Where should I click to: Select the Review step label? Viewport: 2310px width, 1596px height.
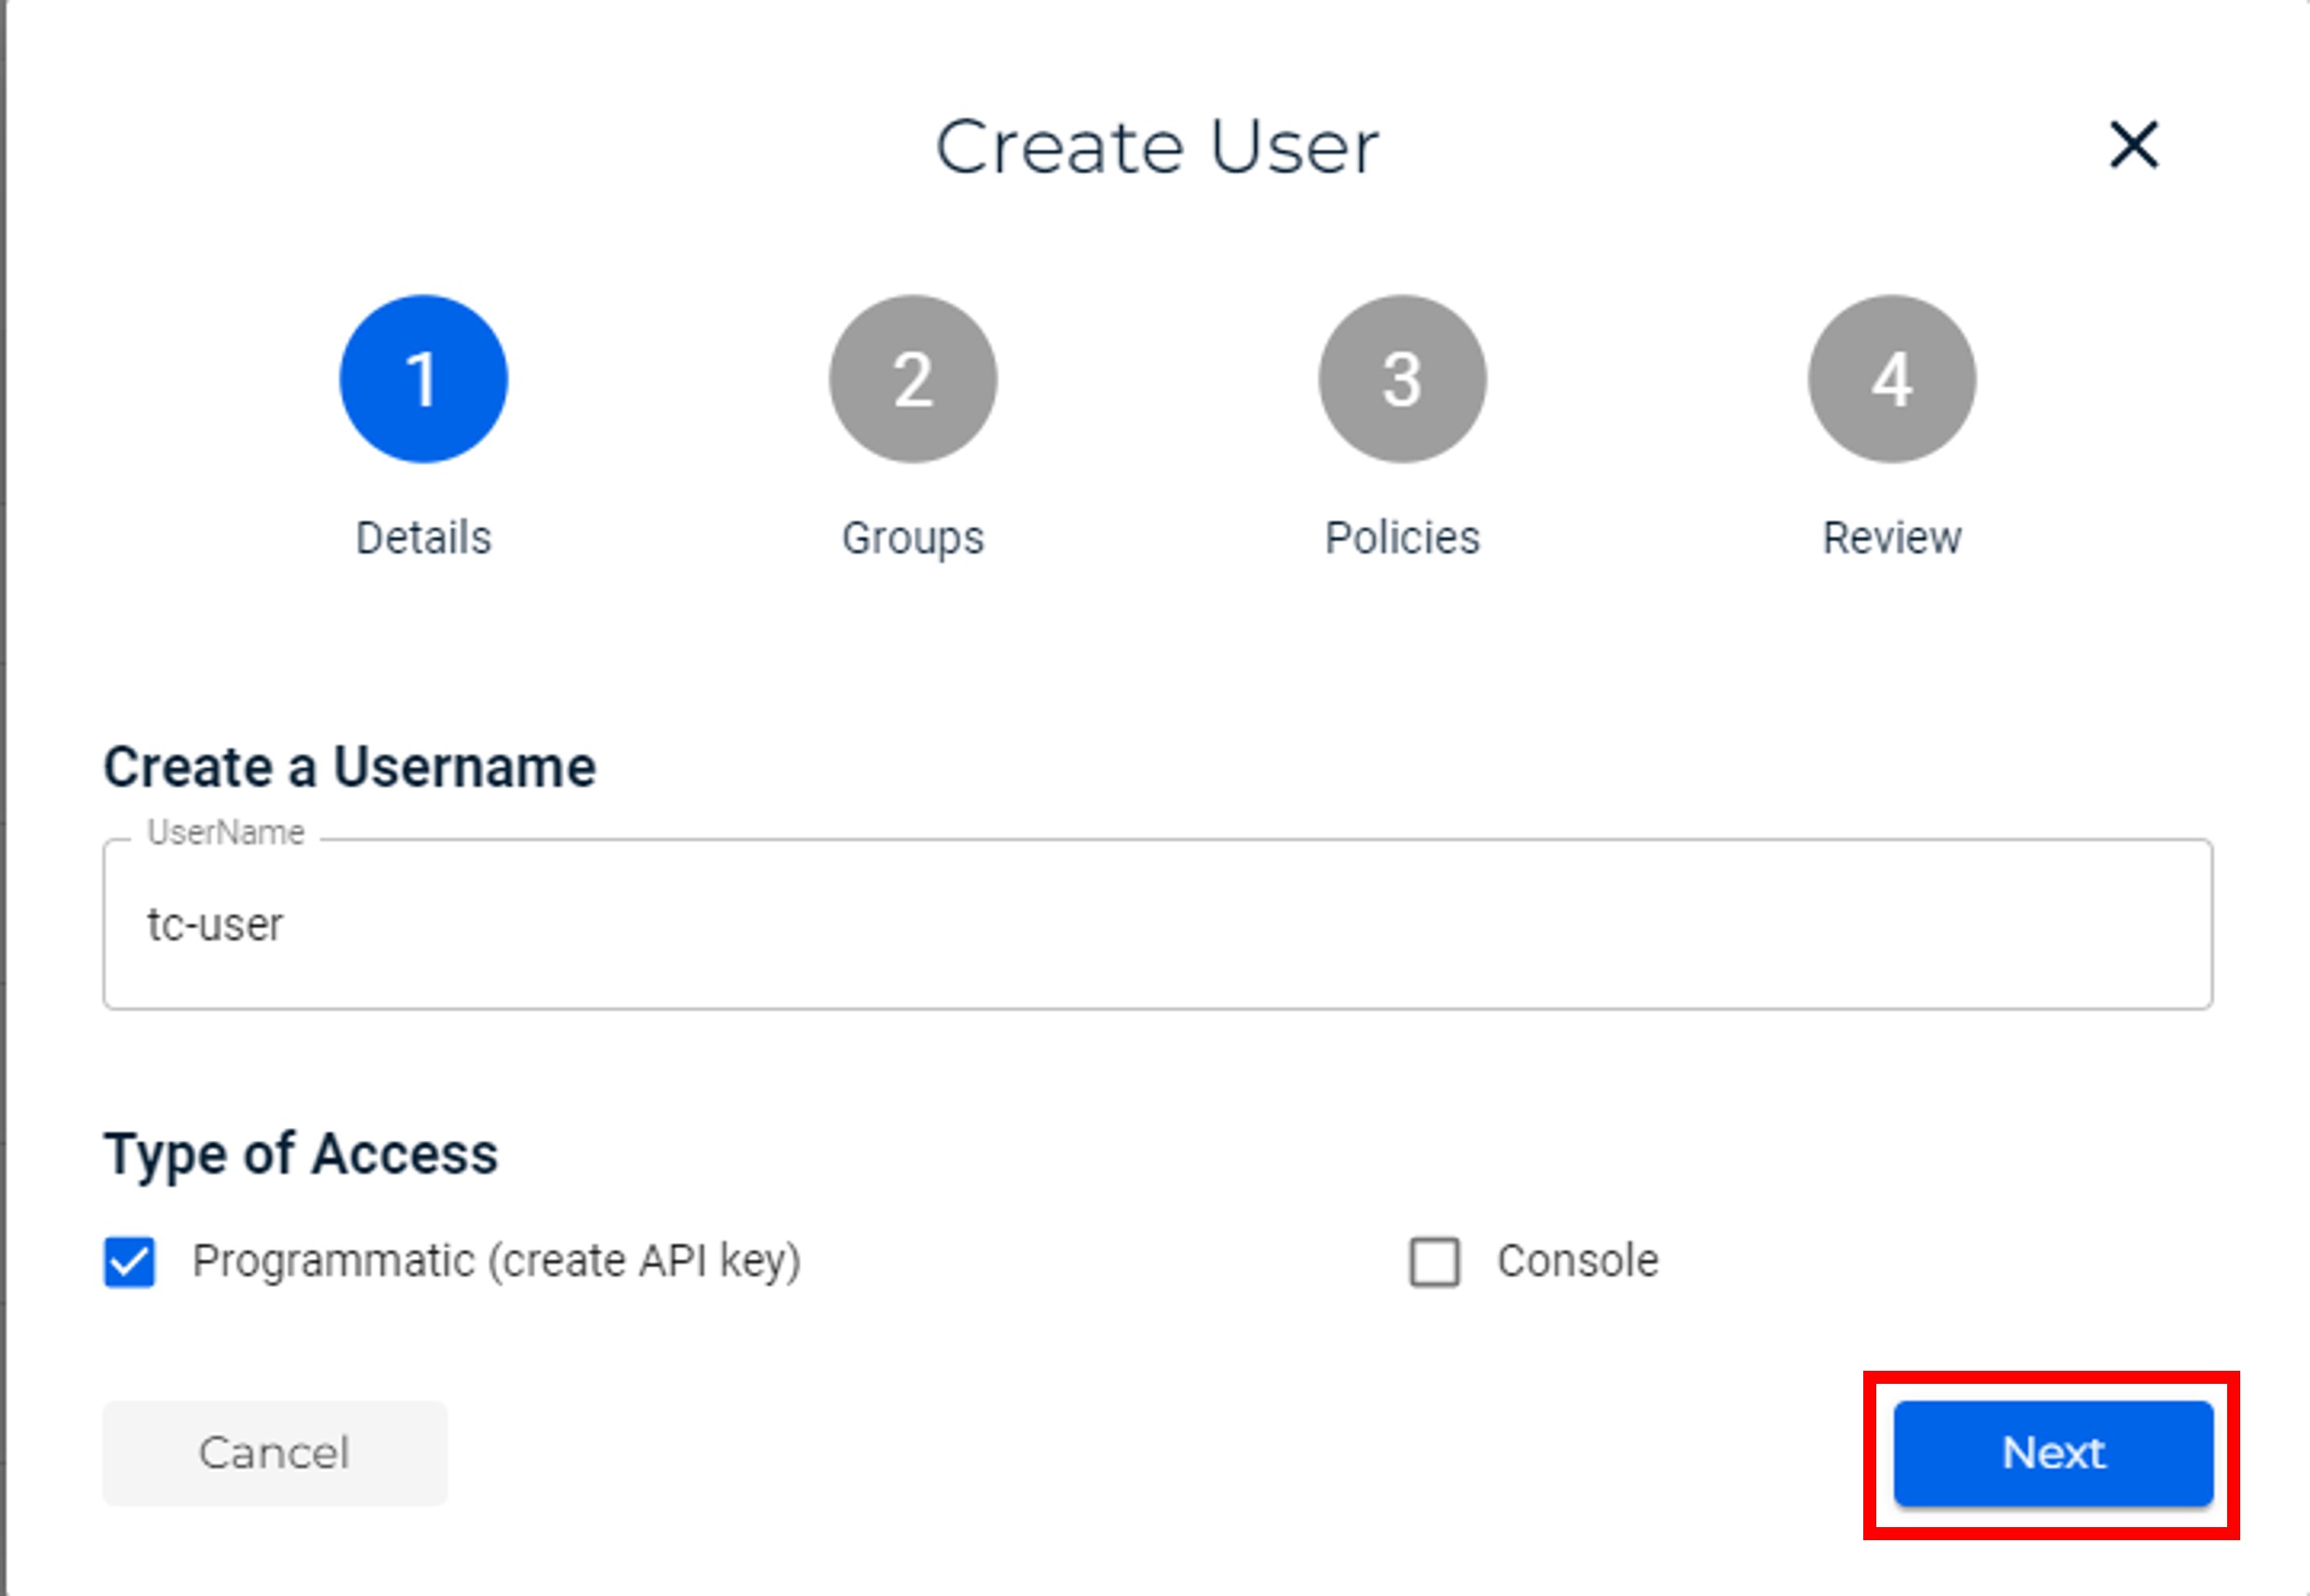coord(1891,538)
